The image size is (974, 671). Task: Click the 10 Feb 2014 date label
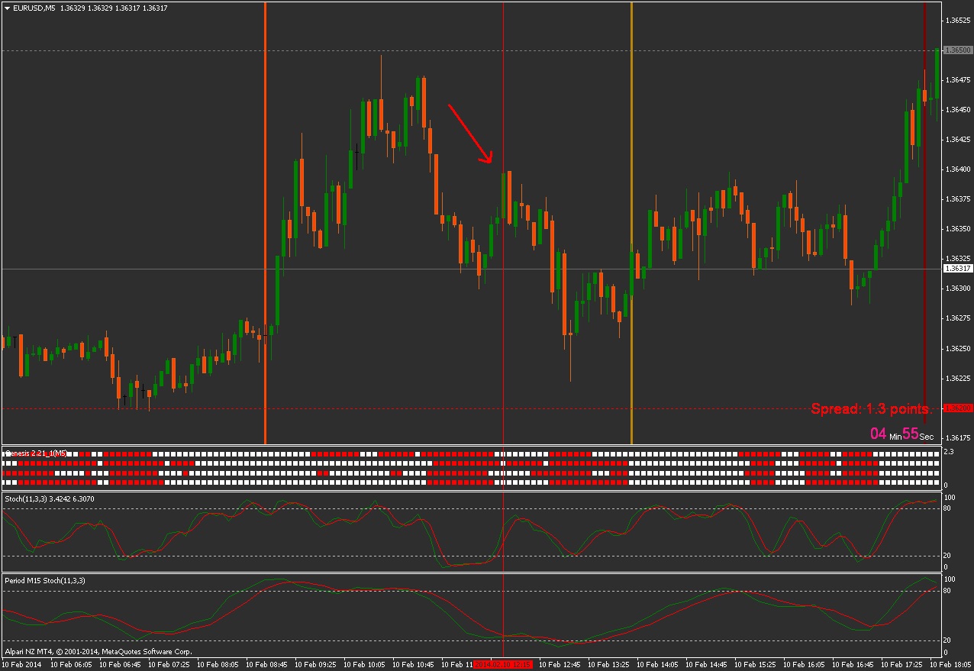[21, 665]
